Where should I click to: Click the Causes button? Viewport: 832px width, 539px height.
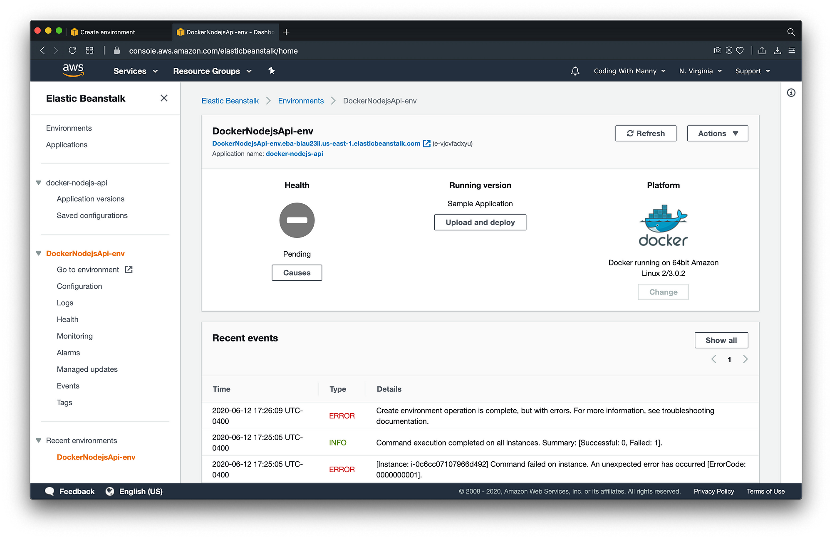pos(297,273)
